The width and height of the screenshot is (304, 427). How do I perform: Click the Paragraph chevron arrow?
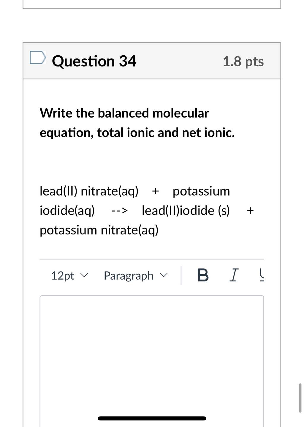pyautogui.click(x=164, y=275)
